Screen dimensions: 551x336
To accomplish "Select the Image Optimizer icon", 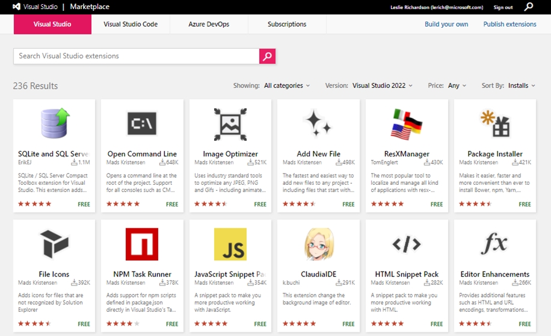I will click(230, 124).
